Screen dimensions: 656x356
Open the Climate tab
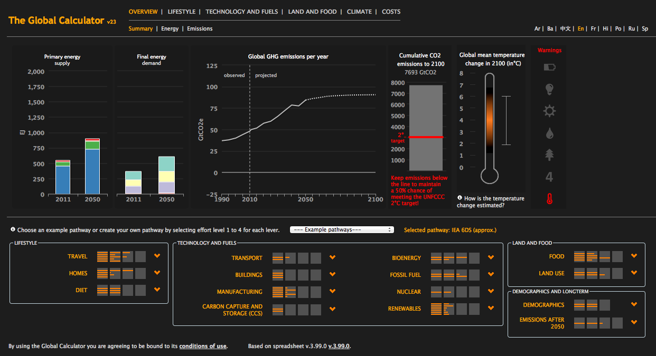click(359, 12)
